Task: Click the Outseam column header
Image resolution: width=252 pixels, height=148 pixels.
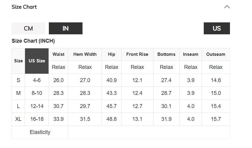Action: point(216,54)
